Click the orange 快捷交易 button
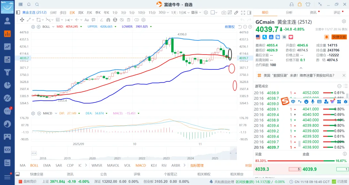 click(x=339, y=37)
